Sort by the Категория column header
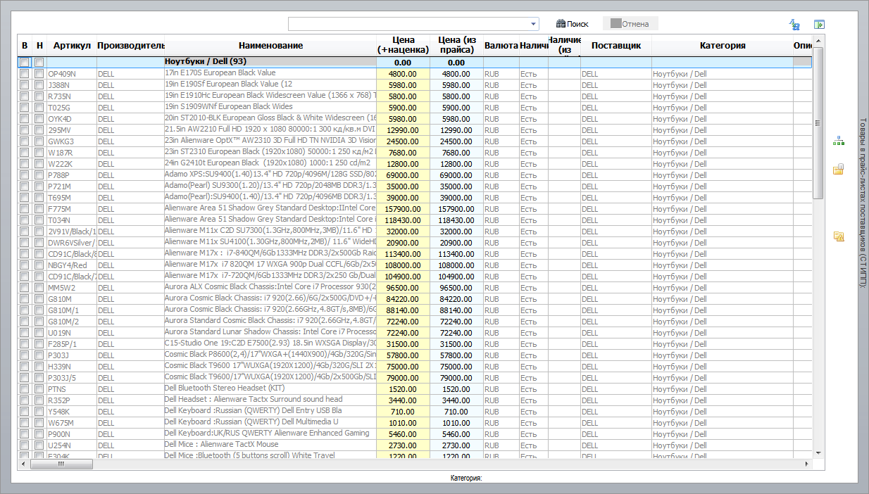 [x=723, y=45]
